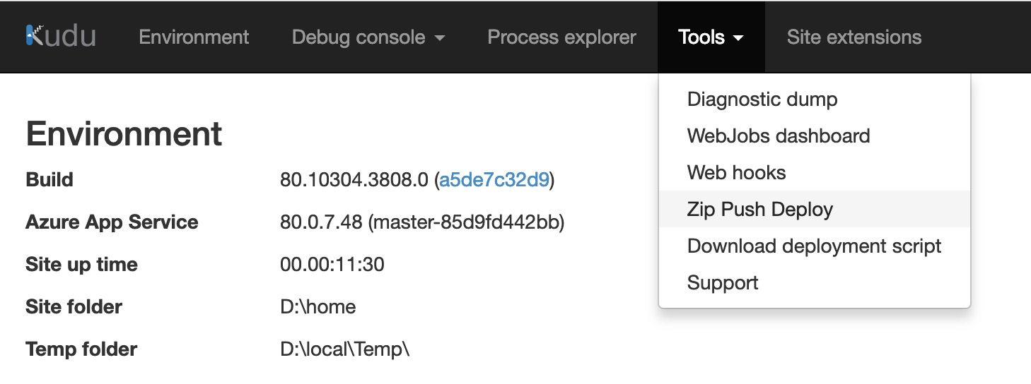Click Download deployment script

814,246
